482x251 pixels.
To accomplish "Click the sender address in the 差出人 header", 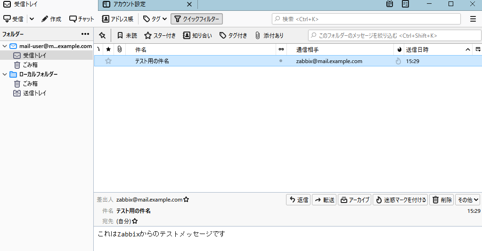I will (149, 200).
